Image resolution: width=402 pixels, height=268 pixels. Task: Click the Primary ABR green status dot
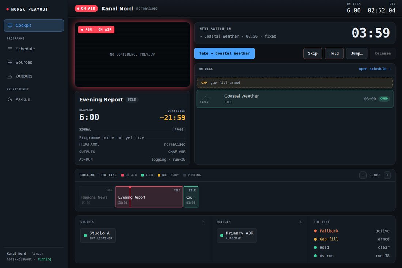(221, 235)
